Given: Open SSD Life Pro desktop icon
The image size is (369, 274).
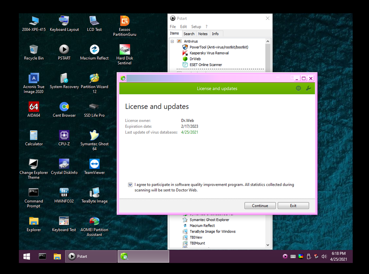Looking at the screenshot, I should click(x=94, y=109).
